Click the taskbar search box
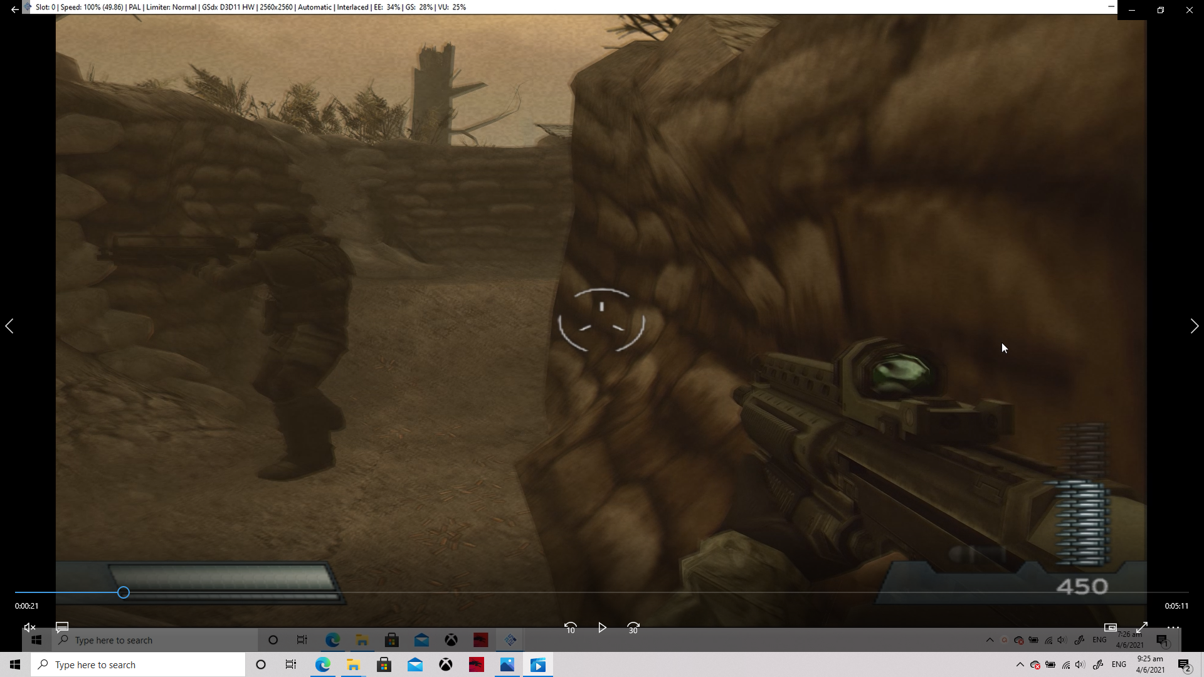 click(138, 664)
